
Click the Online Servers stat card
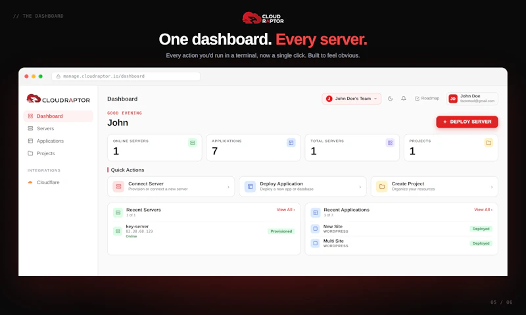(155, 147)
